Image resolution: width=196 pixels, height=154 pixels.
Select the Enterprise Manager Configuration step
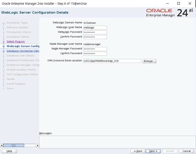[x=23, y=65]
